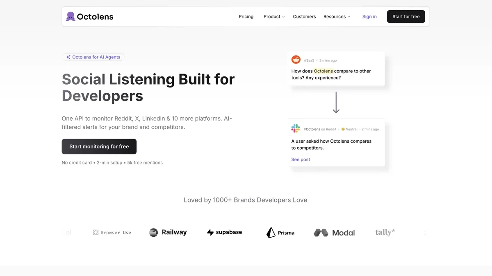The height and width of the screenshot is (276, 492).
Task: Click Start monitoring for free button
Action: click(x=99, y=146)
